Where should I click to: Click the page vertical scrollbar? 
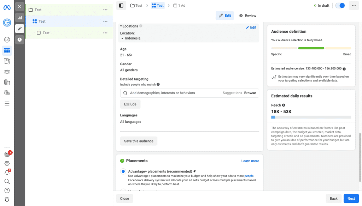pos(360,157)
